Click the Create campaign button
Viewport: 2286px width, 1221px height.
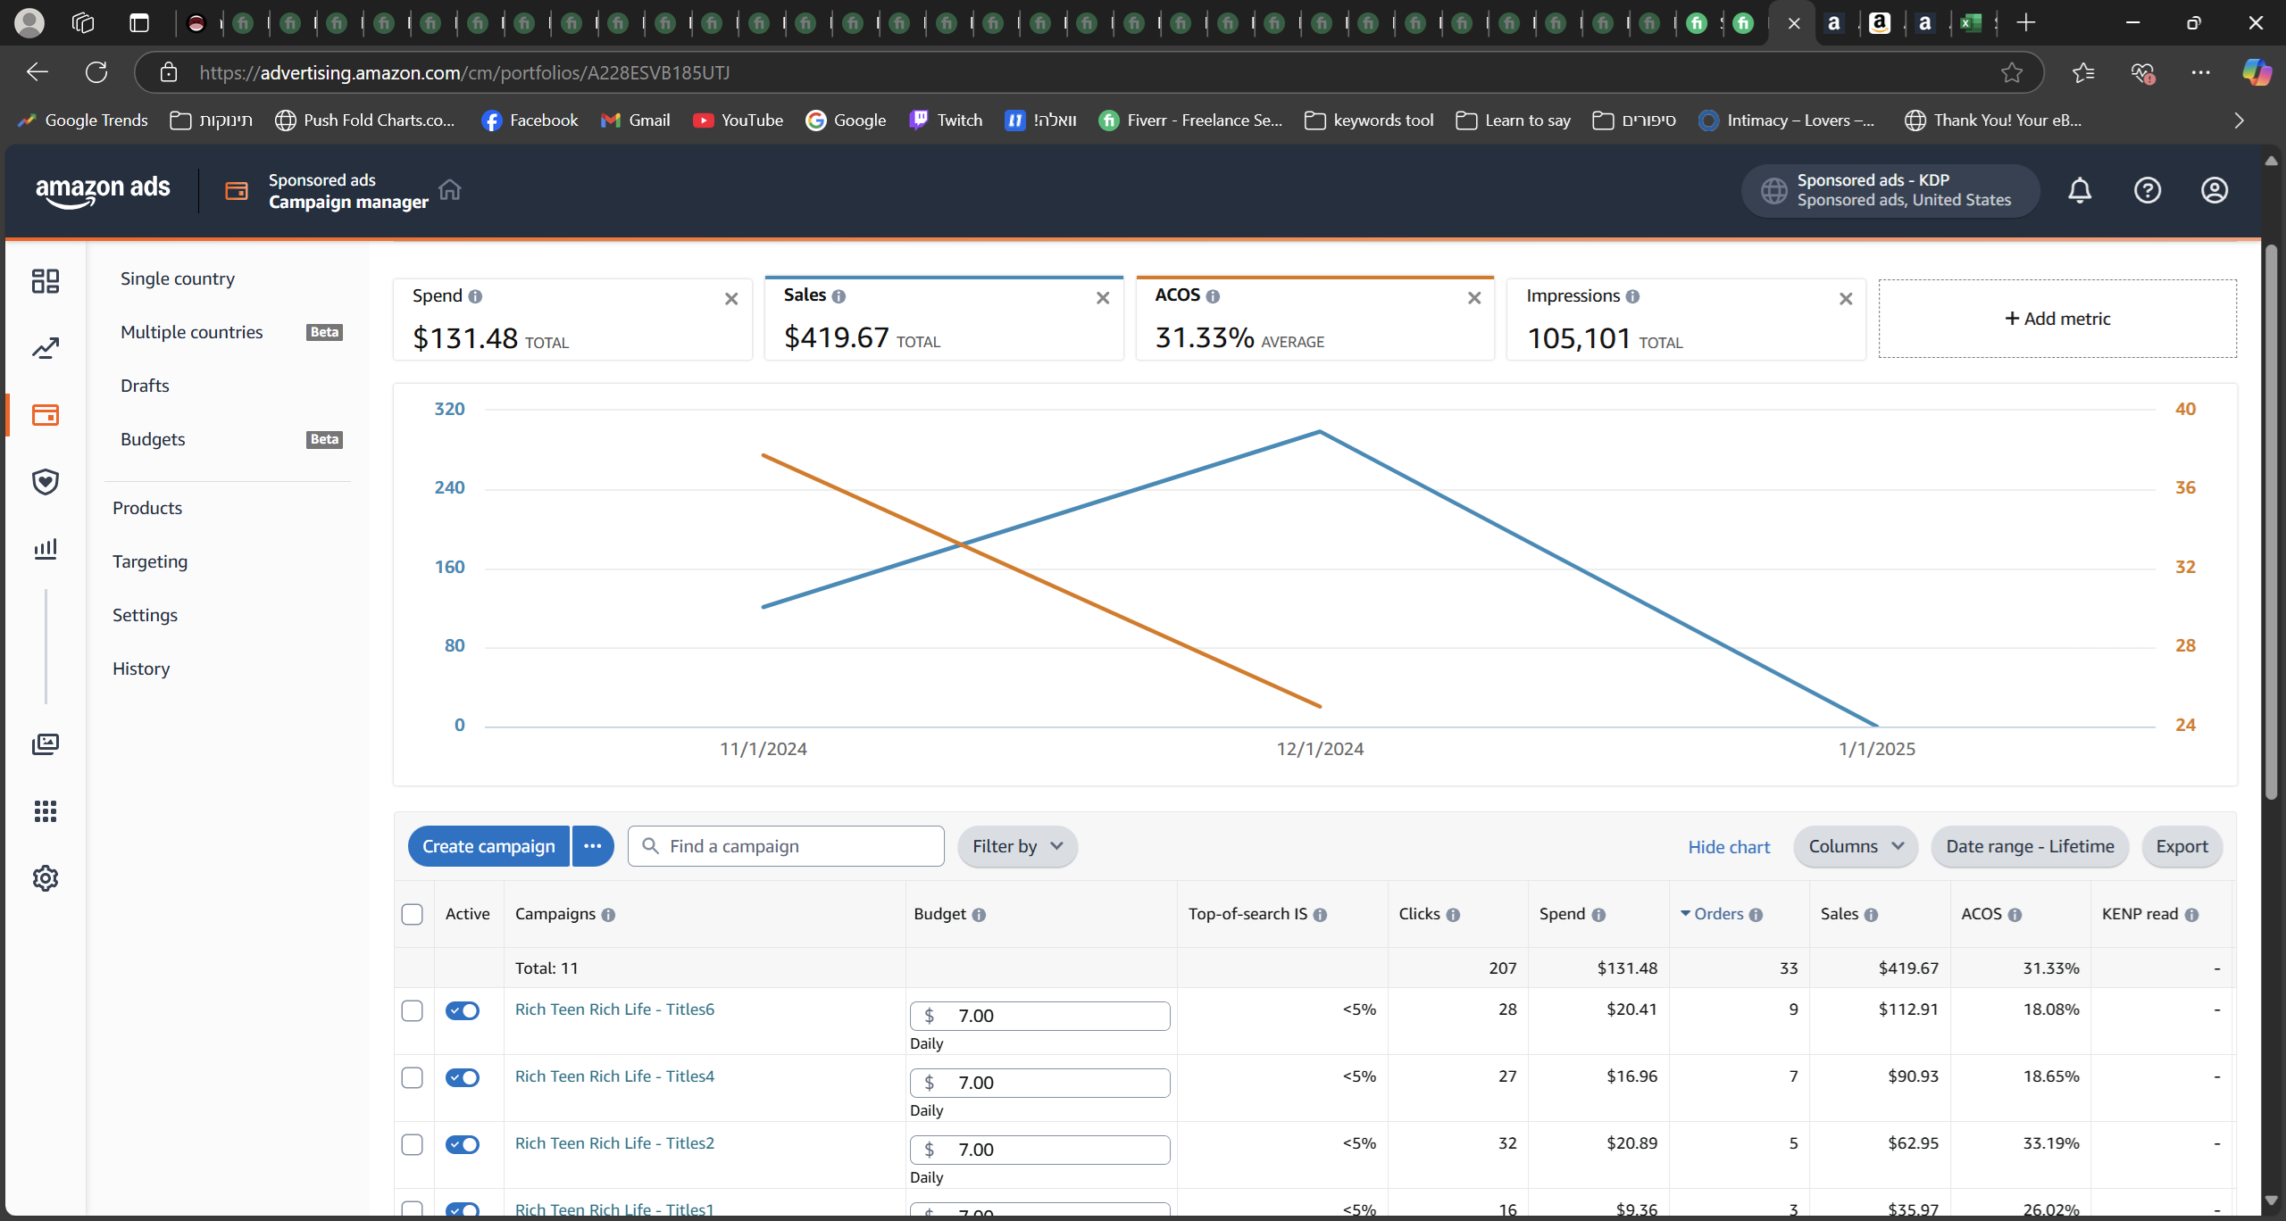[x=488, y=846]
